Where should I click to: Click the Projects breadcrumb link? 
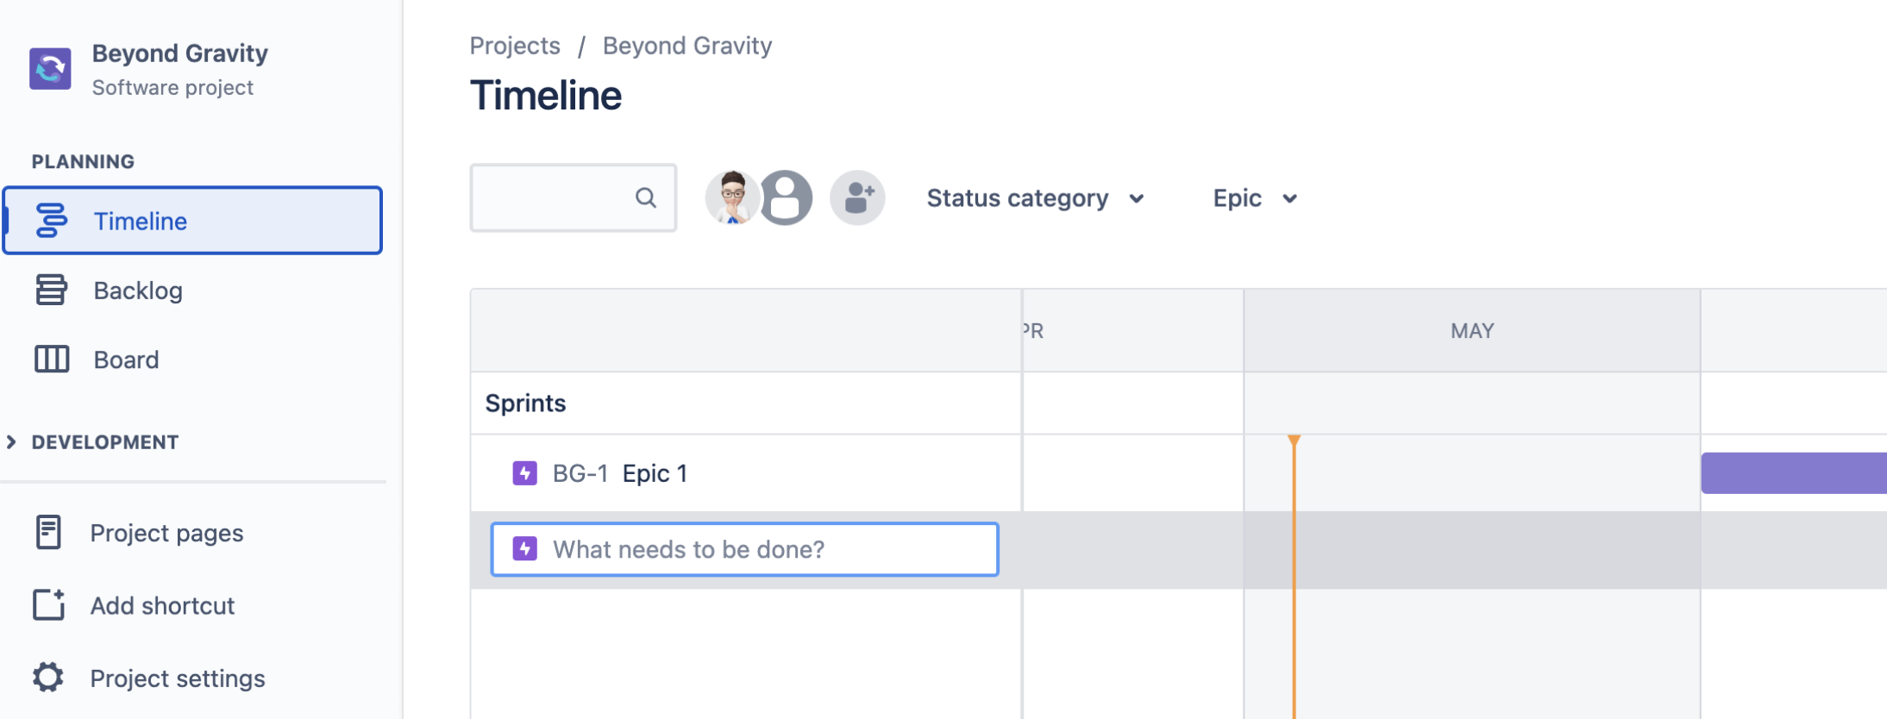[515, 46]
